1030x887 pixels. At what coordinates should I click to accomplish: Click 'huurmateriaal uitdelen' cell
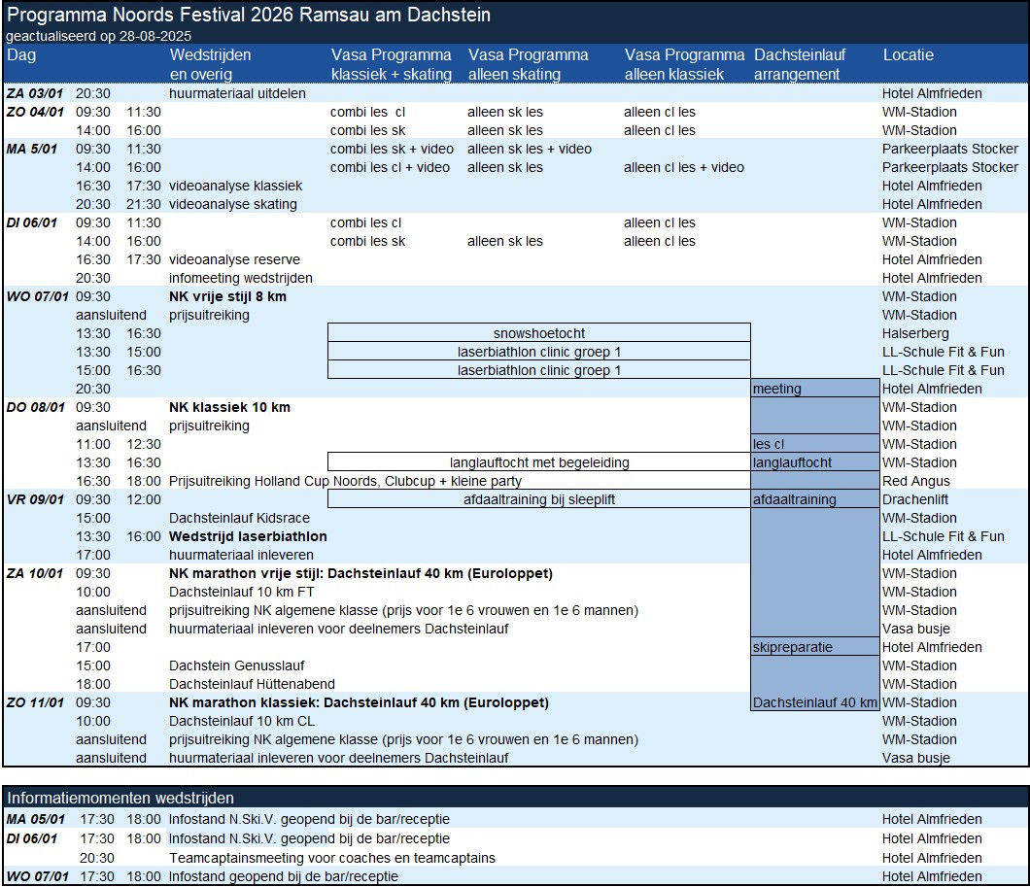tap(237, 93)
